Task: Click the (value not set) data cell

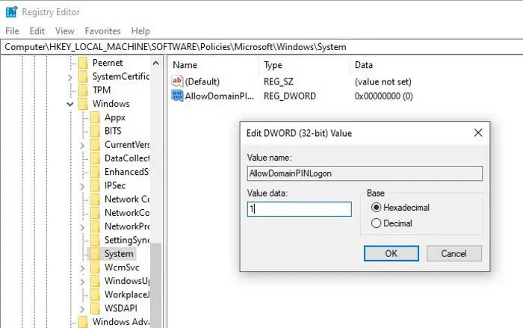Action: click(383, 81)
